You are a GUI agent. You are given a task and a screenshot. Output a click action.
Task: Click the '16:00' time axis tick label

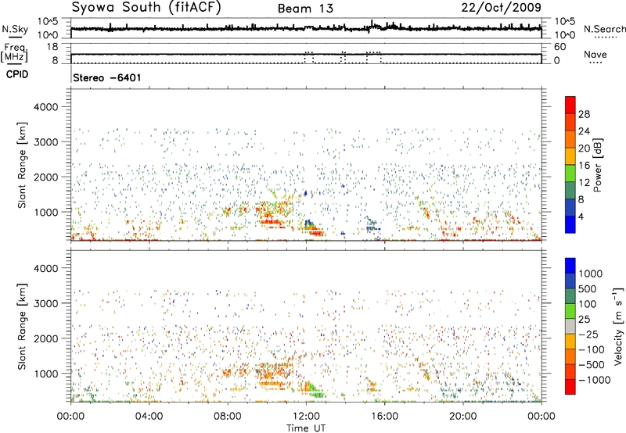pyautogui.click(x=384, y=417)
